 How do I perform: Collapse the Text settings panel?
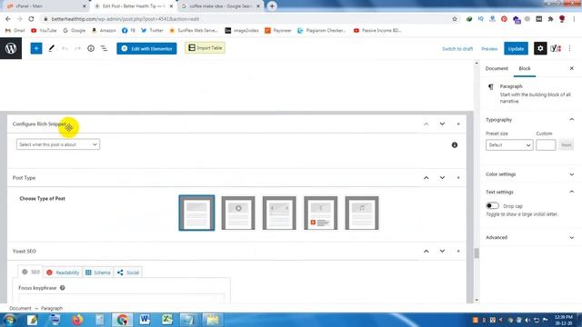572,192
